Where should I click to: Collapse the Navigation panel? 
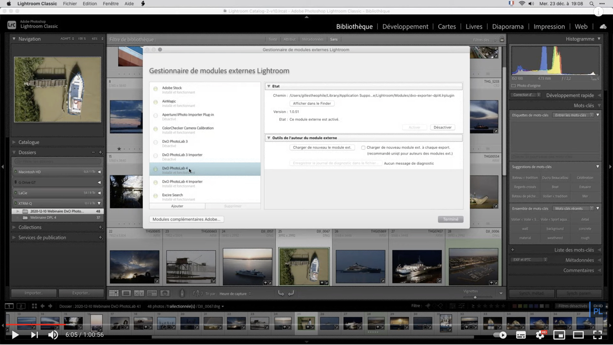[x=14, y=39]
